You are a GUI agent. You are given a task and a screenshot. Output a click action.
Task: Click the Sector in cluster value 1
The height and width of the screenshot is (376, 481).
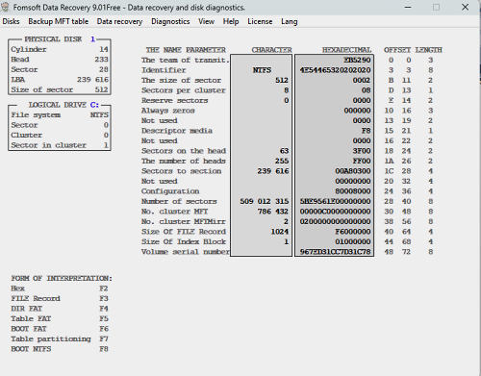(106, 145)
